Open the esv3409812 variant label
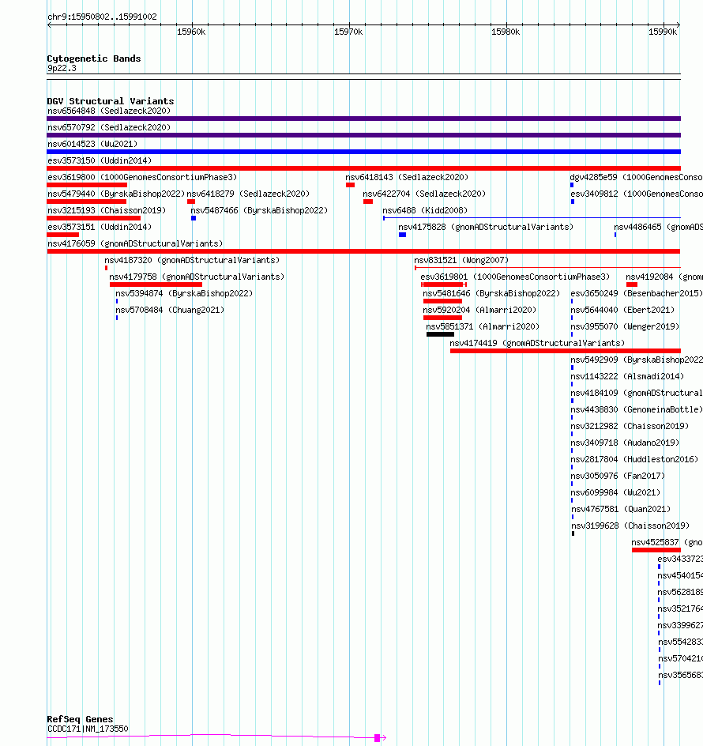 pos(637,194)
